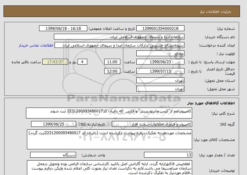Click the مهلت ارسال پاسخ label
Viewport: 247px width, 175px height.
(x=219, y=62)
